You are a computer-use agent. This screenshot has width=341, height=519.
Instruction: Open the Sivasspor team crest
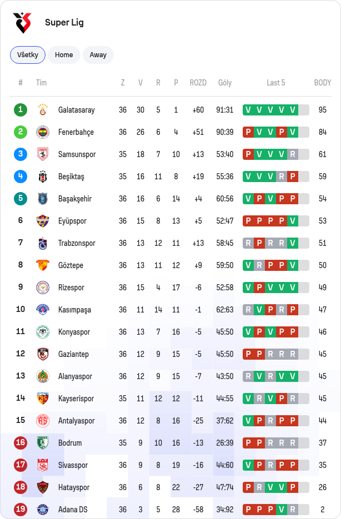pyautogui.click(x=43, y=465)
